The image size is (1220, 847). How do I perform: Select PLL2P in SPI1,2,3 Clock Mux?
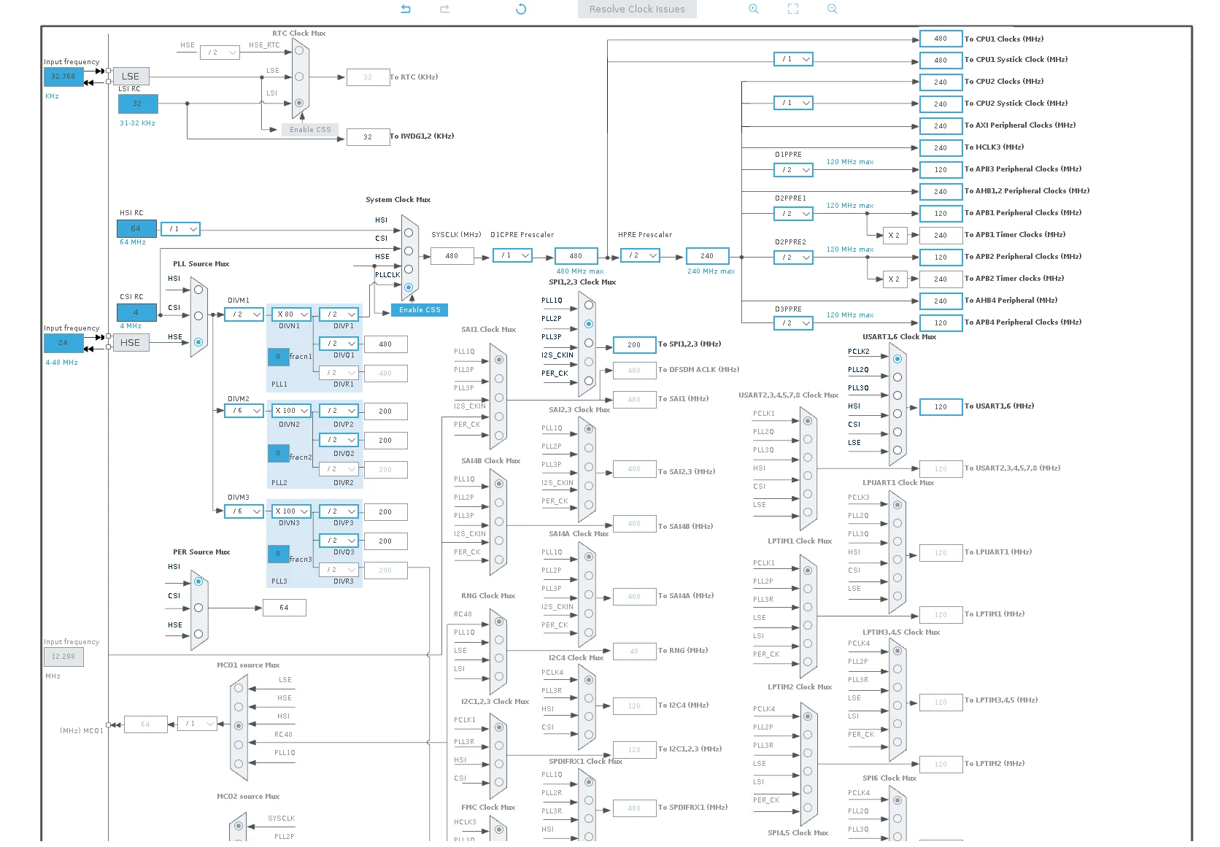pyautogui.click(x=589, y=324)
